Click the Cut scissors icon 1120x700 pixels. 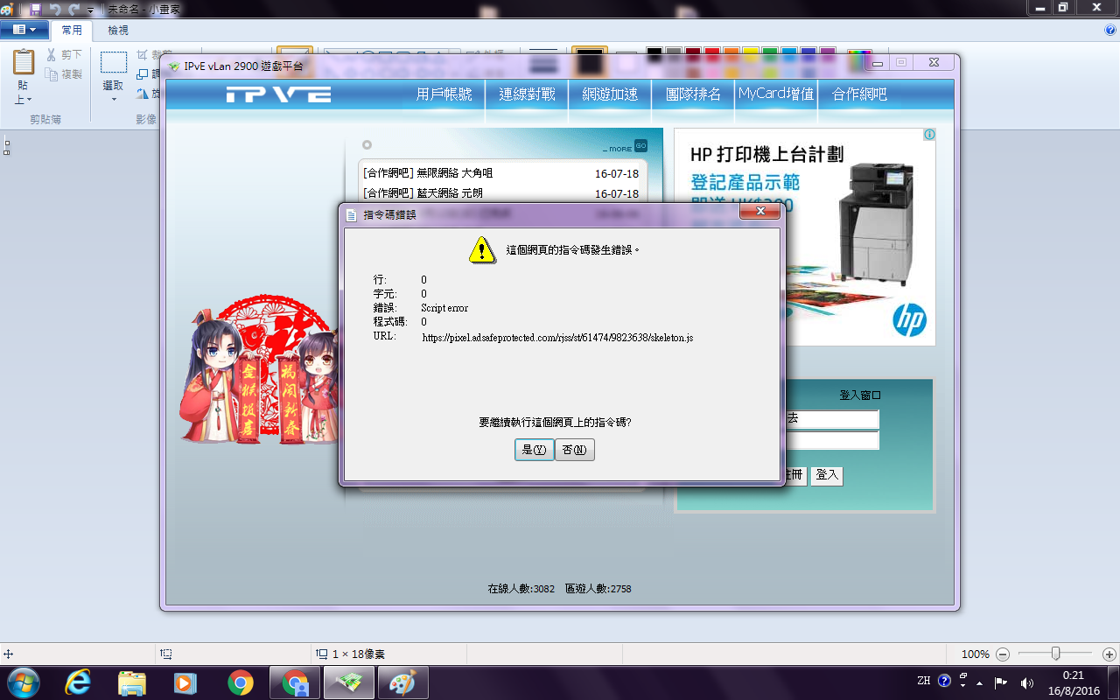click(52, 55)
